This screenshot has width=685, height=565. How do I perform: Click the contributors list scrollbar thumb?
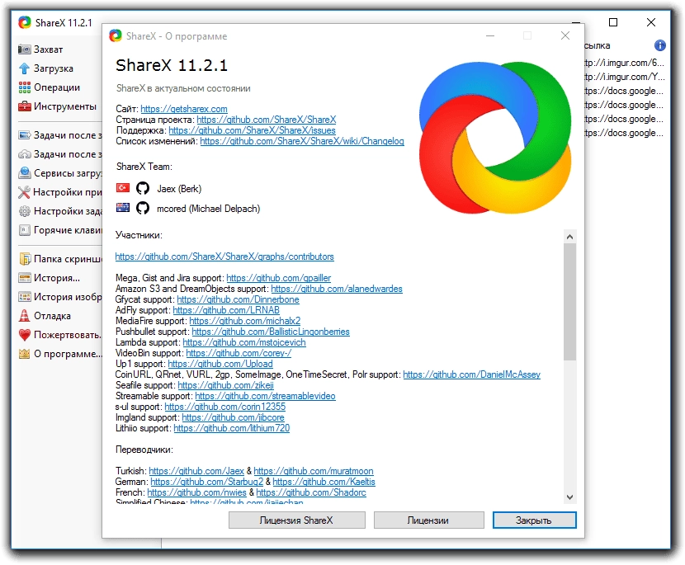[x=569, y=302]
